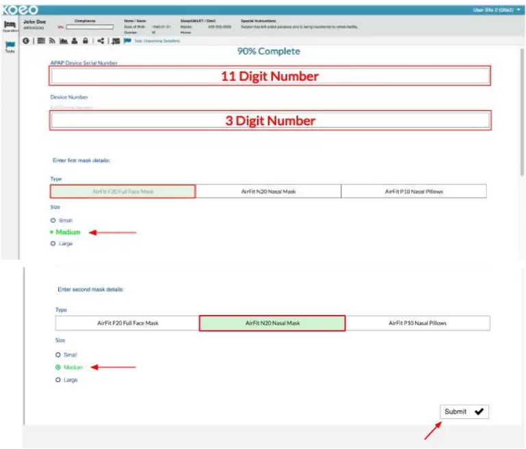Open the list view toolbar icon
The image size is (526, 449).
point(41,41)
